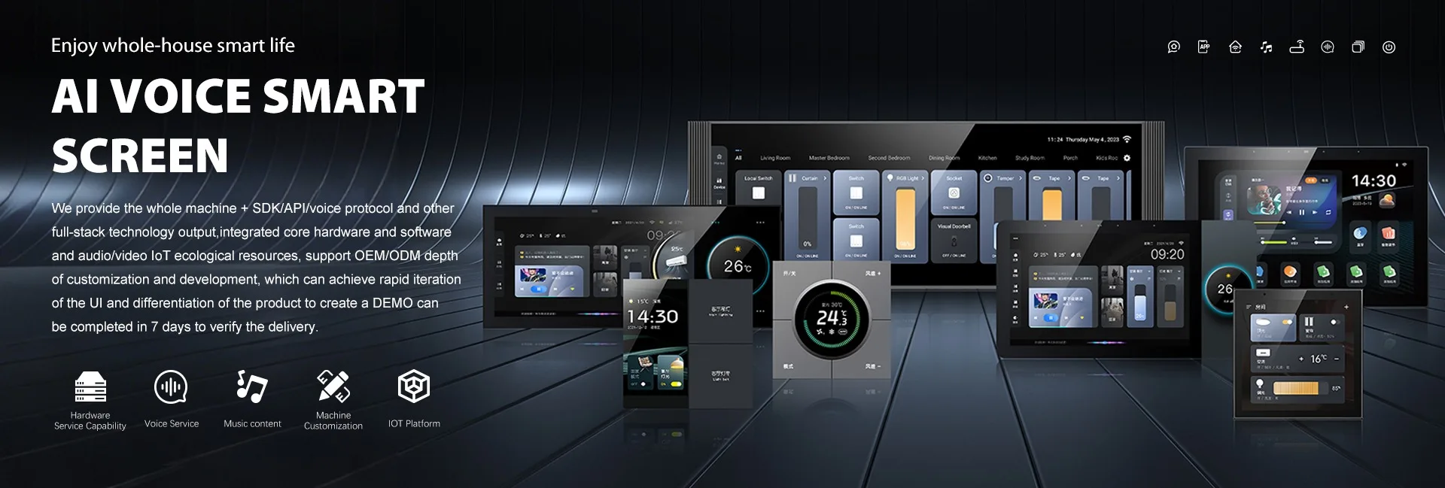Switch to the Porch tab
Screen dimensions: 1445x488
1070,158
